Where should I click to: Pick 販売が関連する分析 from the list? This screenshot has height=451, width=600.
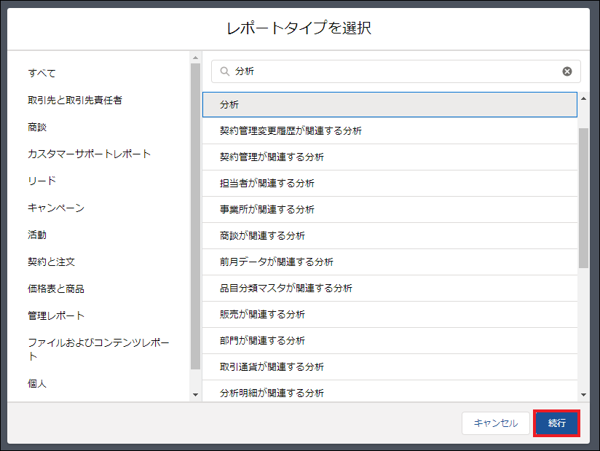coord(328,314)
